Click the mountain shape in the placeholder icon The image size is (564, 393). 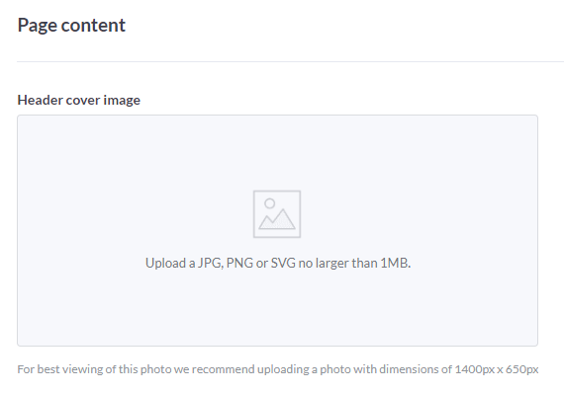pyautogui.click(x=277, y=219)
